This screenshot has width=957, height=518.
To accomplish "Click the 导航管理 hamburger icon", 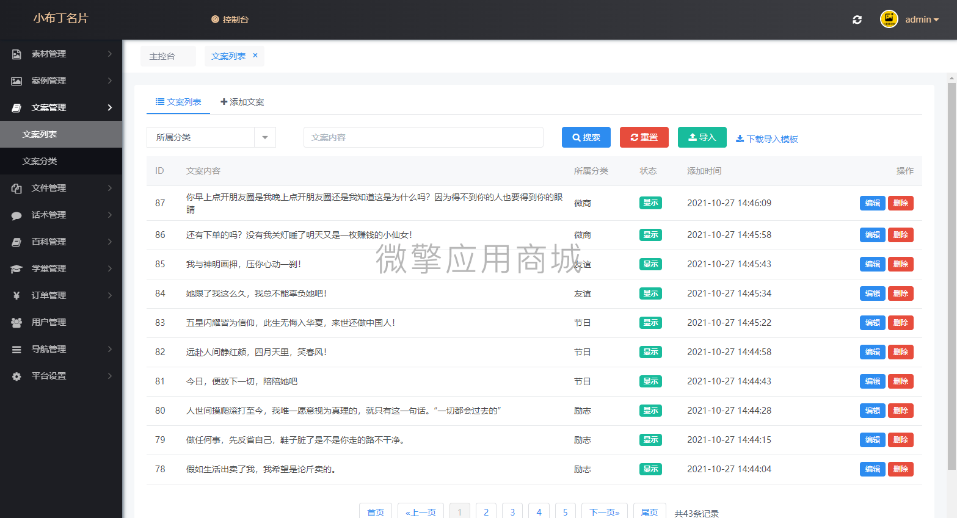I will pyautogui.click(x=16, y=349).
